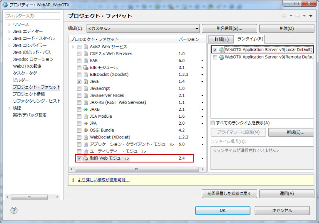319x223 pixels.
Task: Click the EJB モジュール facet icon
Action: (86, 68)
